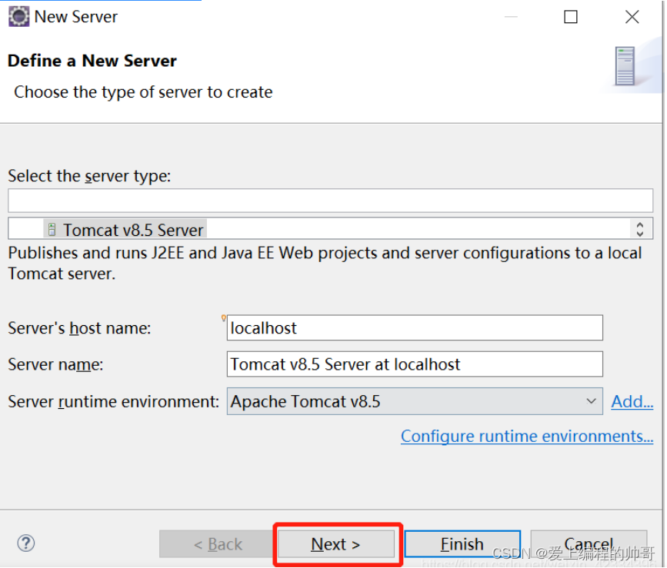Click the content assist lightbulb icon
667x568 pixels.
coord(224,317)
